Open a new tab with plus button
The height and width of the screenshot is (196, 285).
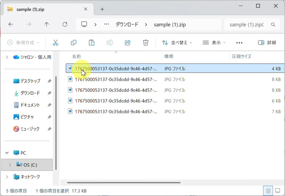coord(102,9)
